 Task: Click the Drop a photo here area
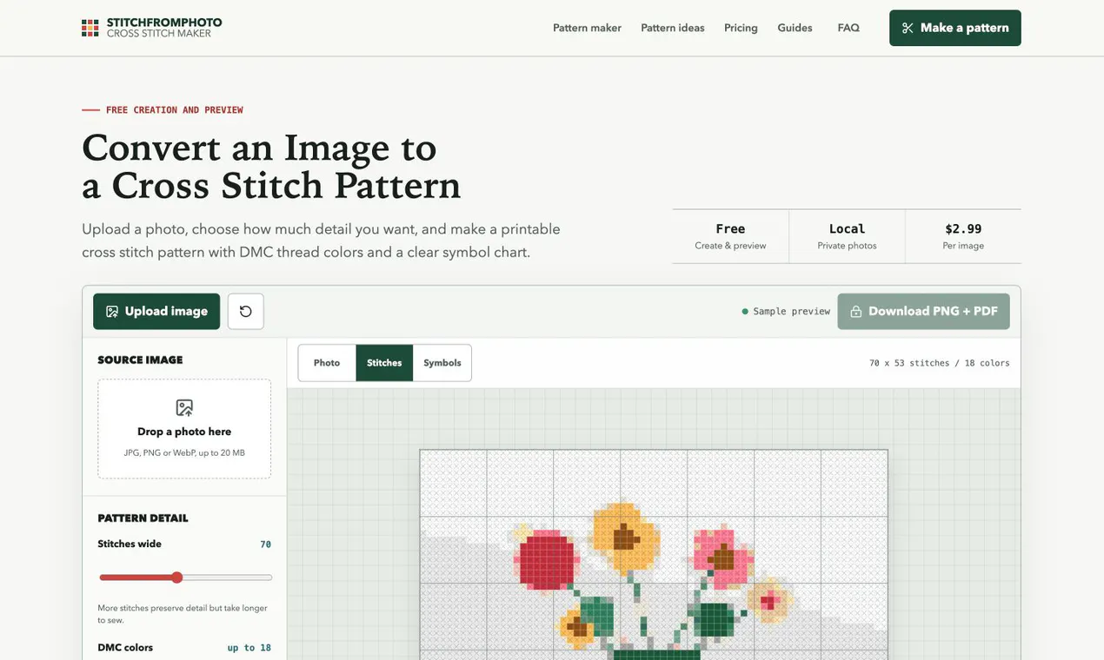pyautogui.click(x=184, y=429)
